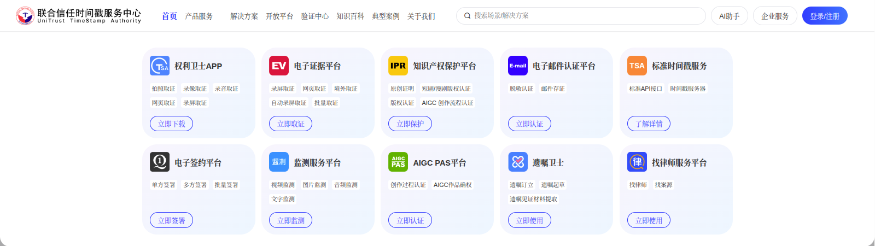Click 立即使用 under 找律师服务平台
875x246 pixels.
coord(649,220)
